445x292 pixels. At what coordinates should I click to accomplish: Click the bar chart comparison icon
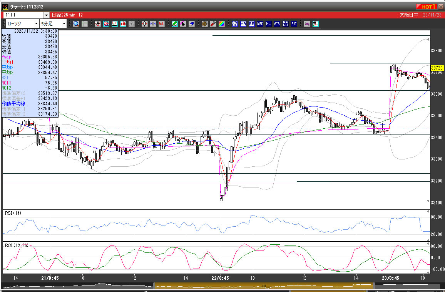click(x=115, y=24)
